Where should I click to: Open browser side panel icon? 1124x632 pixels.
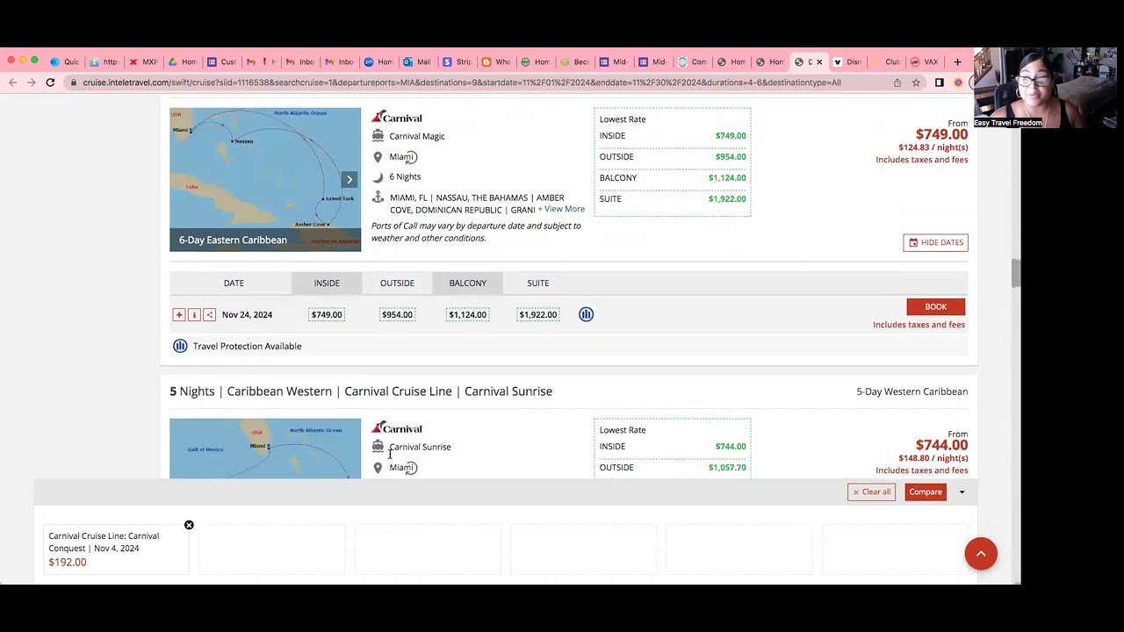pyautogui.click(x=939, y=83)
